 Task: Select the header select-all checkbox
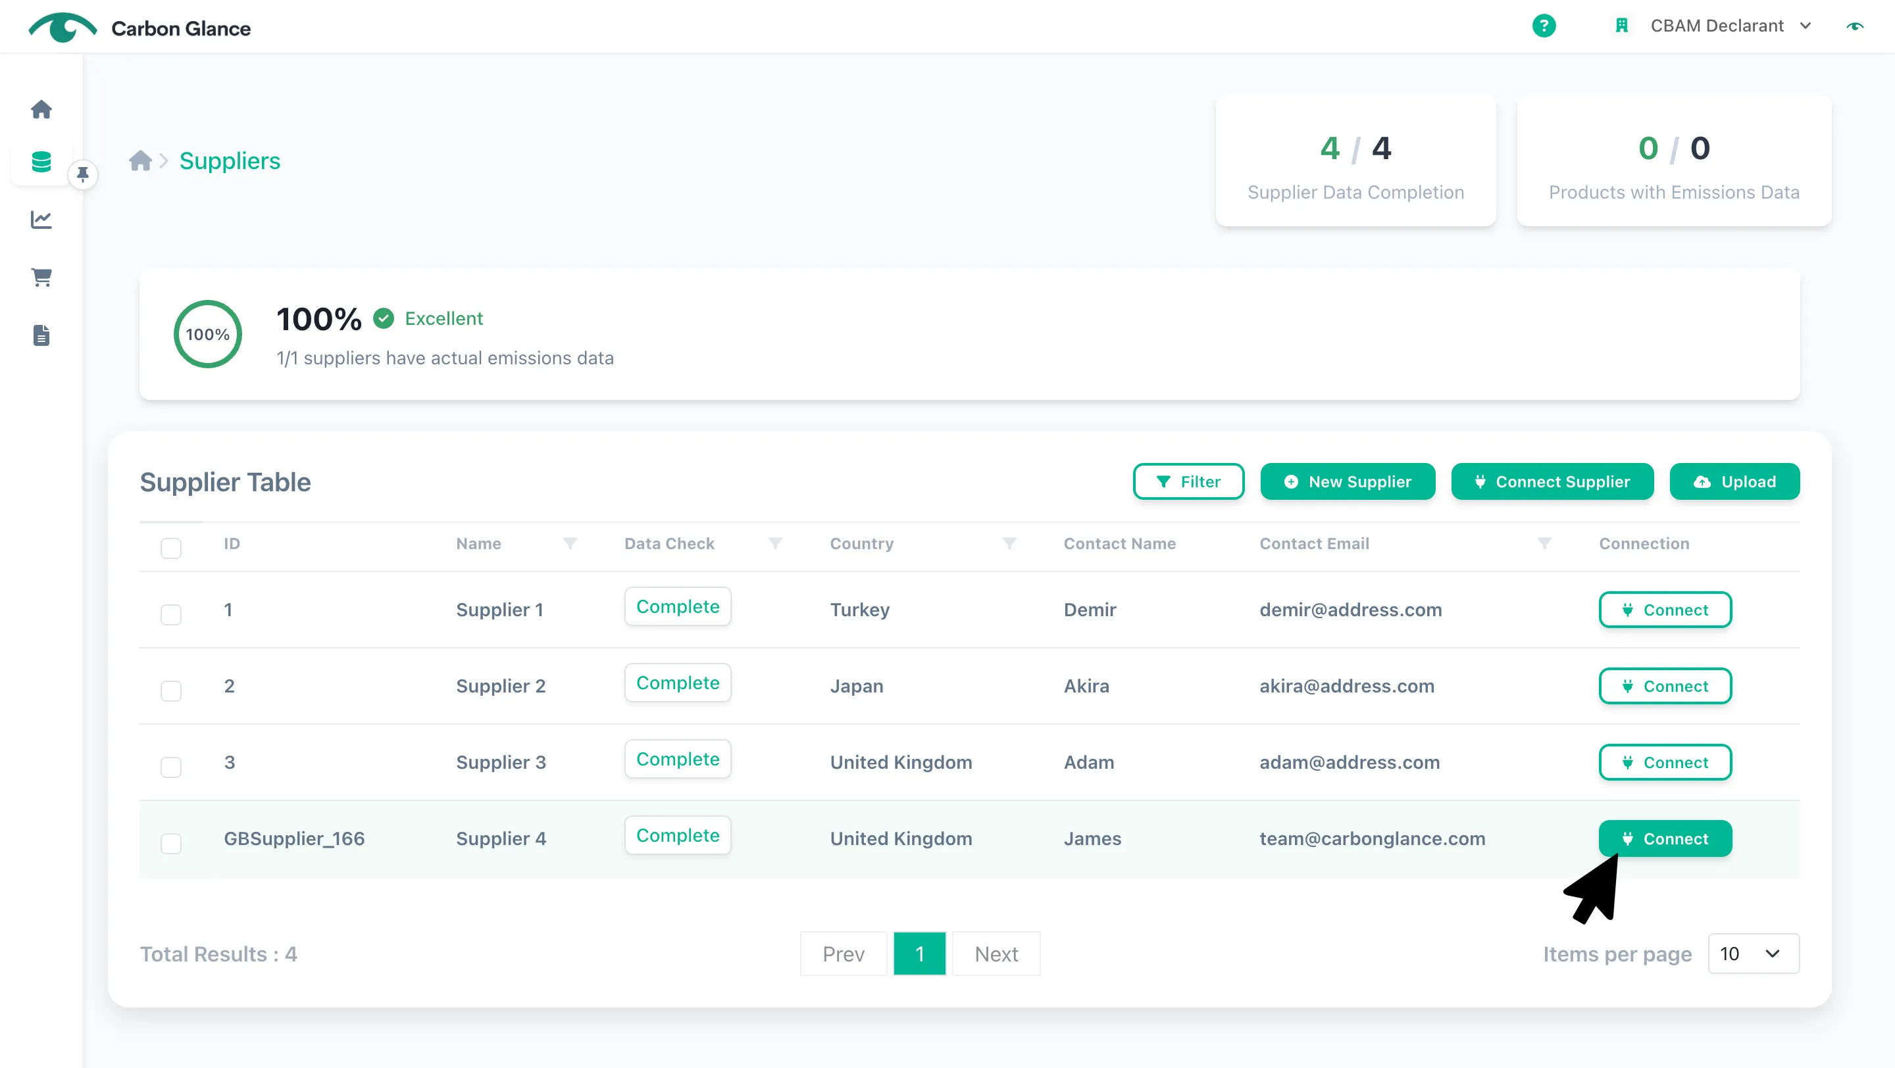[x=170, y=548]
